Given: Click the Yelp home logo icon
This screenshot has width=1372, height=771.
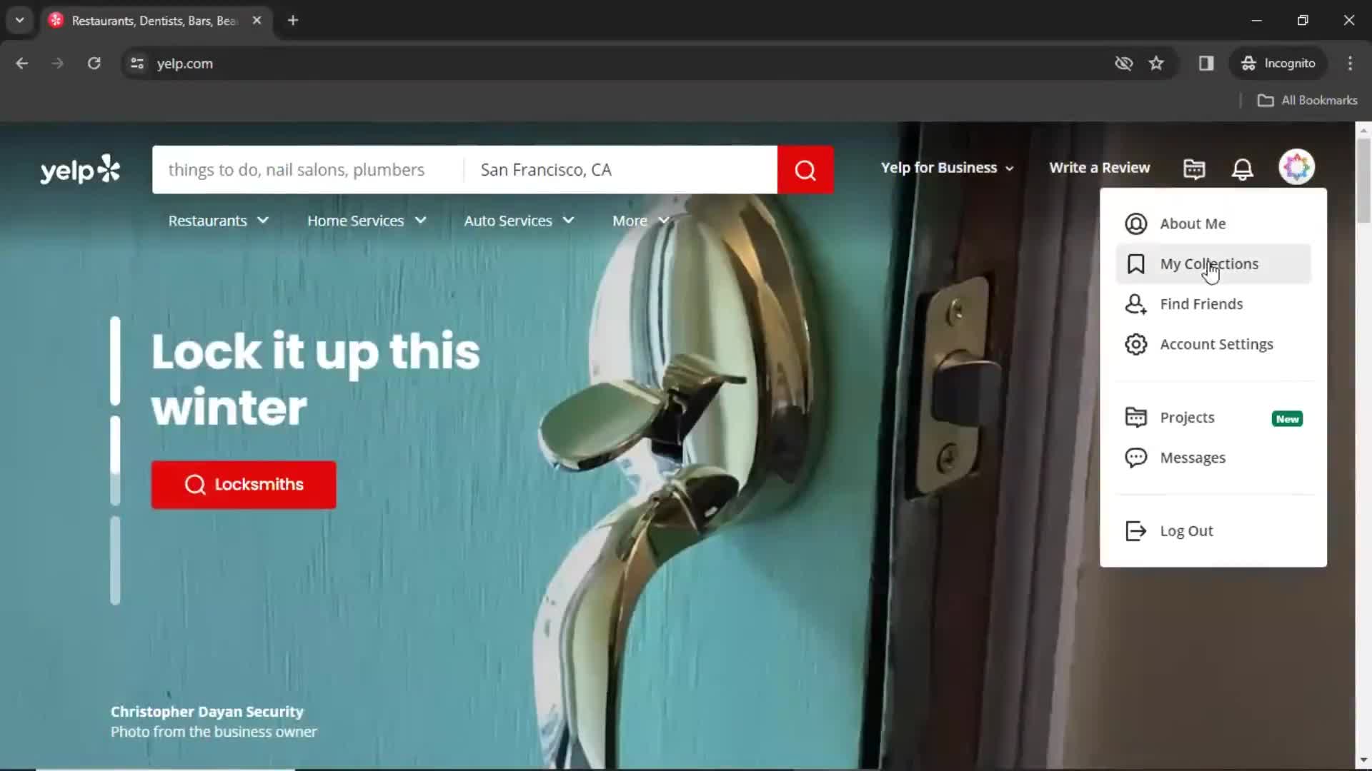Looking at the screenshot, I should click(x=79, y=168).
